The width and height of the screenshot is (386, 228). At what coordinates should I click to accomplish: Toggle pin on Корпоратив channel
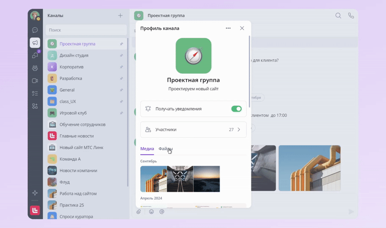coord(121,67)
